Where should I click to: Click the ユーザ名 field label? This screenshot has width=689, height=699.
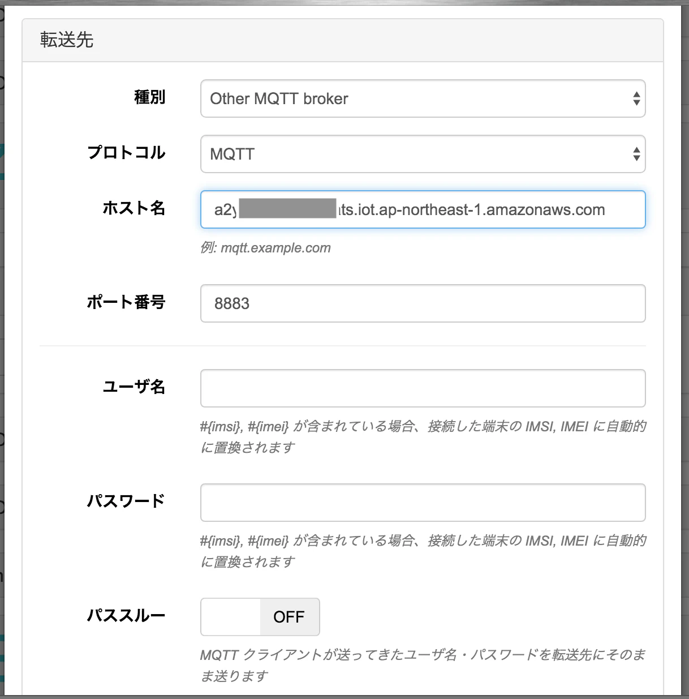pyautogui.click(x=134, y=387)
